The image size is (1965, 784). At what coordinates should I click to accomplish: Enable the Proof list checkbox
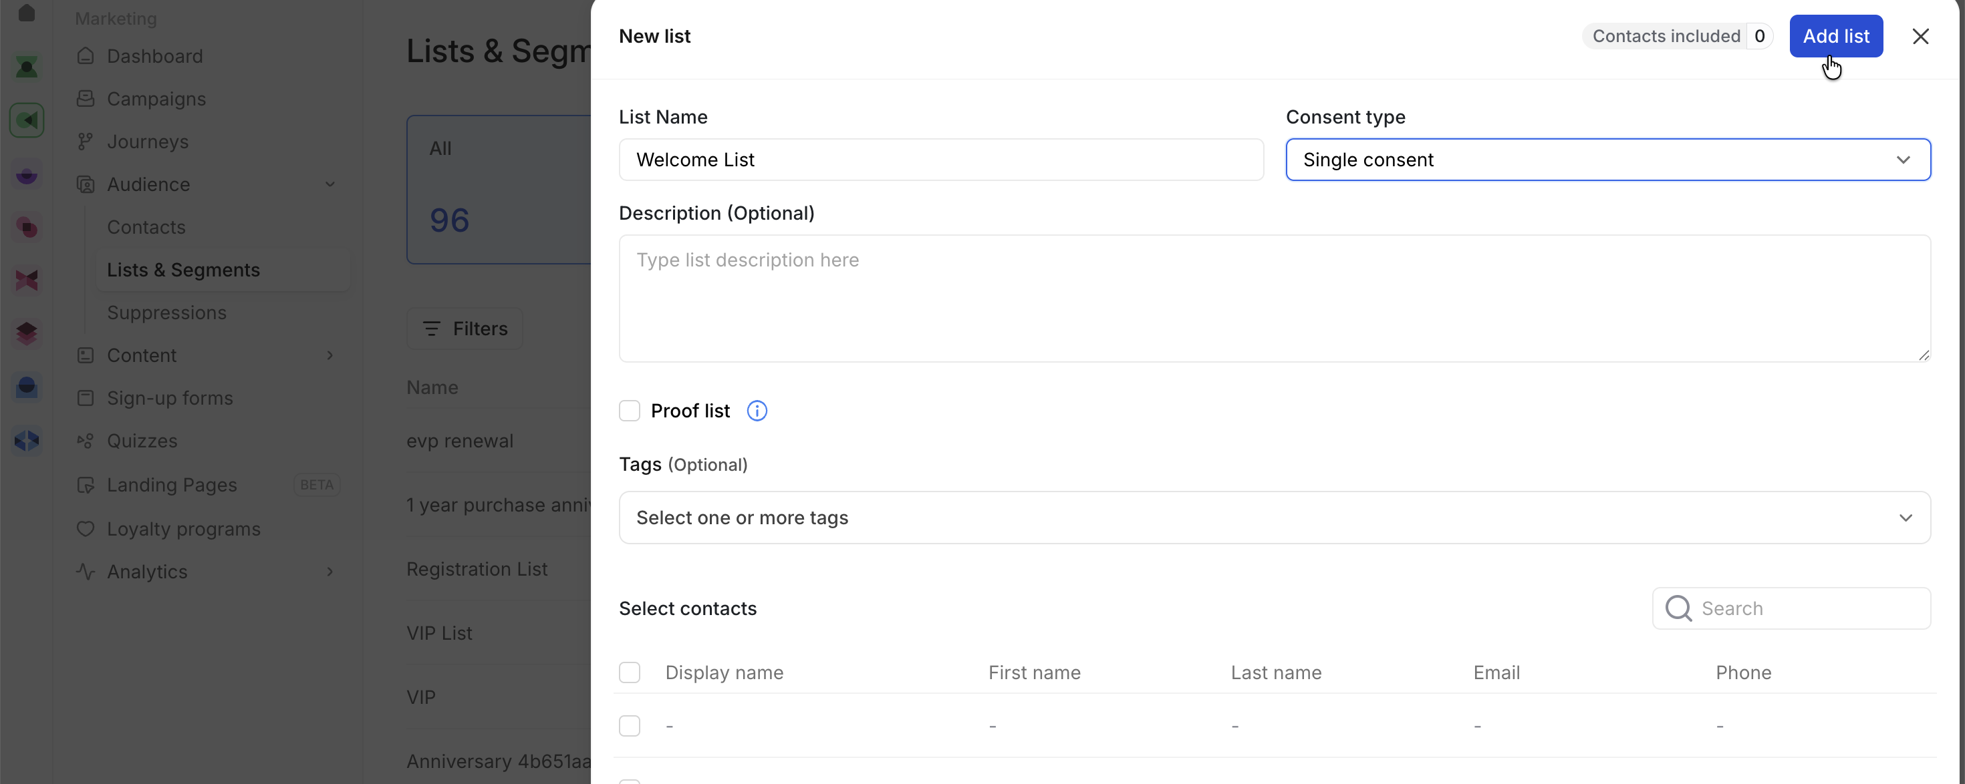tap(630, 411)
